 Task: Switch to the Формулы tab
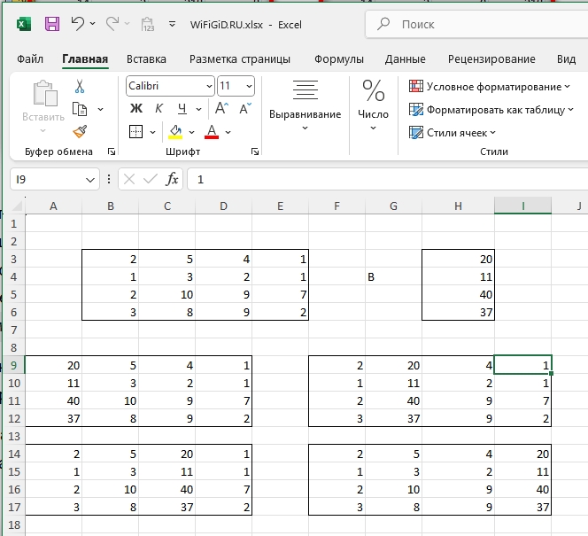tap(339, 58)
